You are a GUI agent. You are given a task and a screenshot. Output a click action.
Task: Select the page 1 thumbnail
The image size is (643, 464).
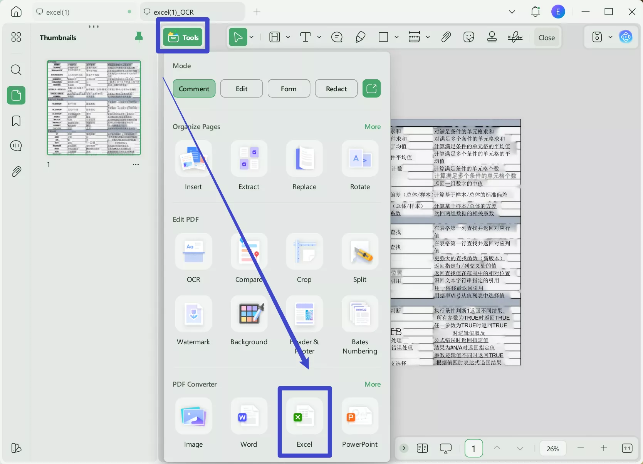(x=94, y=108)
